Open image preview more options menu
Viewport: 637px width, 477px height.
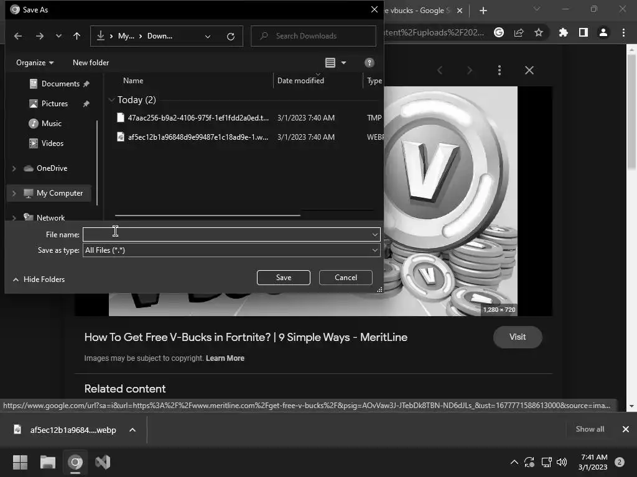click(x=500, y=70)
